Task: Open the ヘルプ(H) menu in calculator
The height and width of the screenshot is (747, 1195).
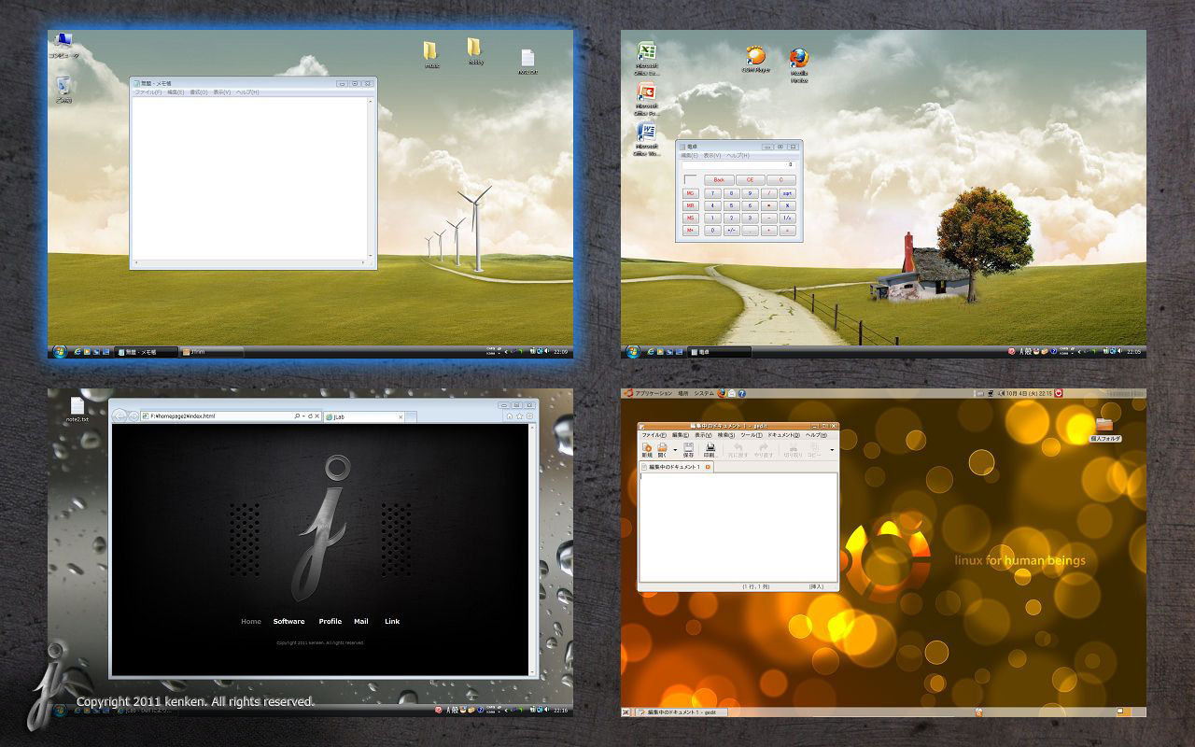Action: pos(738,156)
